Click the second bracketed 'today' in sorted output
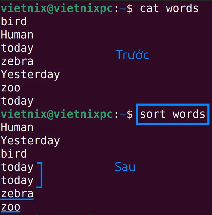 [x=17, y=181]
